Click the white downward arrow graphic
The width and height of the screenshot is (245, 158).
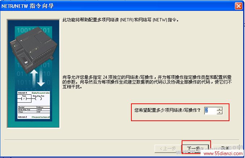pyautogui.click(x=41, y=78)
